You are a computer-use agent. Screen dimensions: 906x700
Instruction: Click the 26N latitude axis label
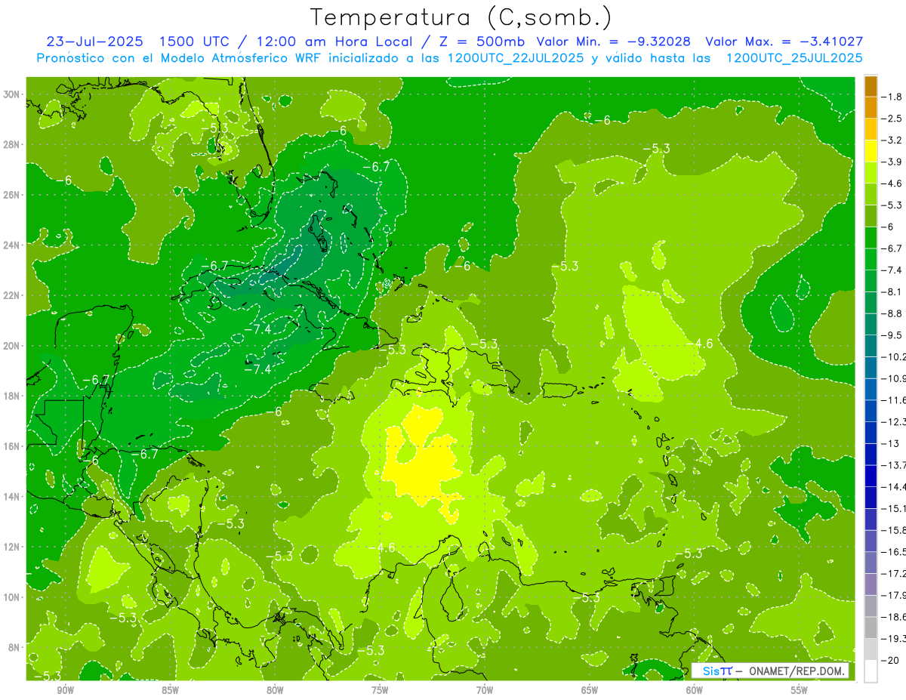coord(12,194)
